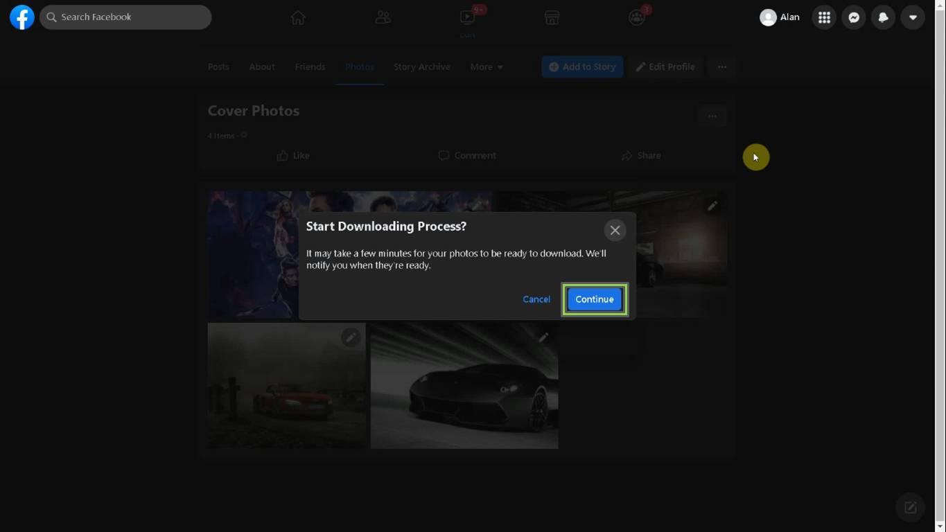Edit the red car cover photo

pyautogui.click(x=351, y=337)
